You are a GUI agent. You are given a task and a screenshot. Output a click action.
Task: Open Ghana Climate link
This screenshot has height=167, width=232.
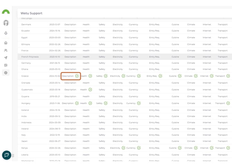(191, 69)
